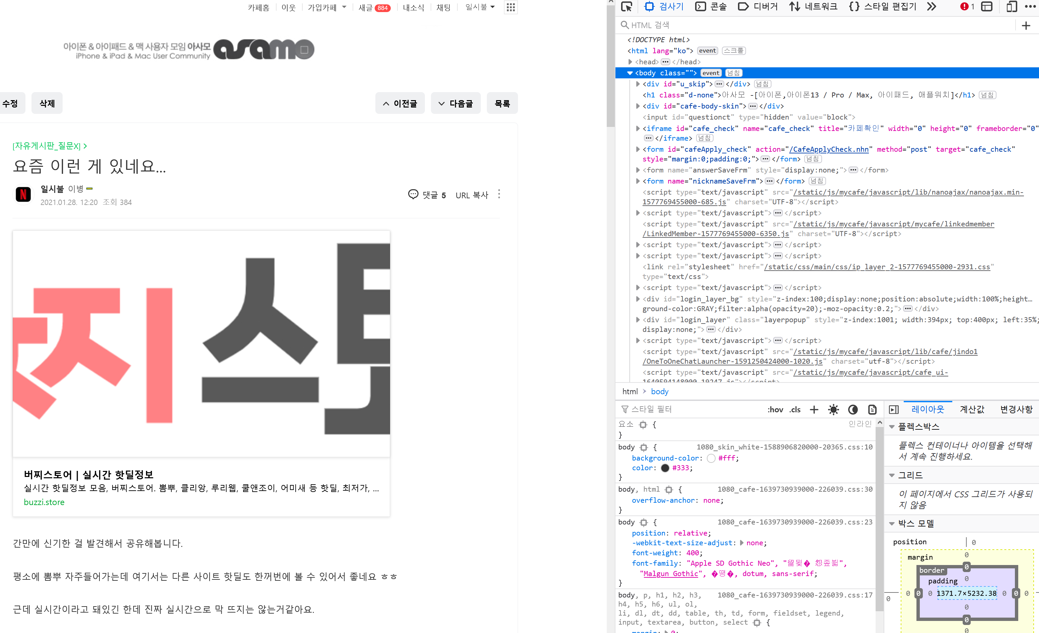The width and height of the screenshot is (1039, 633).
Task: Expand the div id cafe-body-skin node
Action: point(638,106)
